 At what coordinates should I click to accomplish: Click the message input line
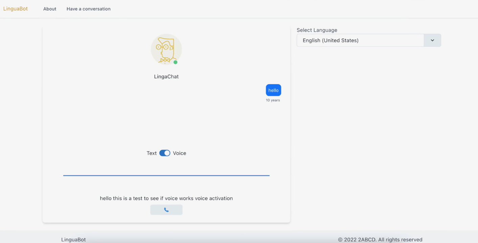[x=166, y=174]
